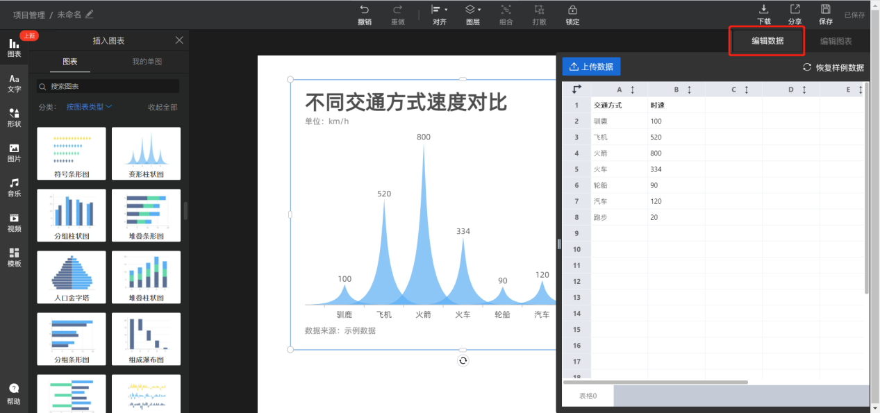Screen dimensions: 880x413
Task: Sort column B using its arrow icon
Action: coord(689,90)
